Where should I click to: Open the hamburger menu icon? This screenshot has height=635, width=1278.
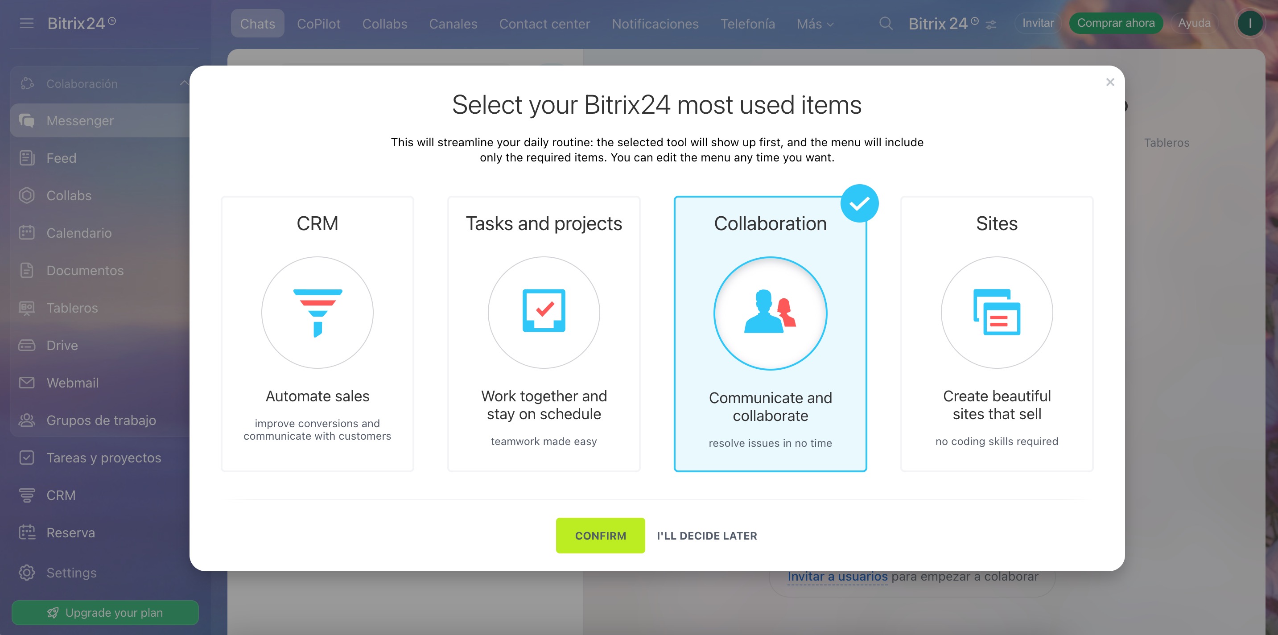coord(27,23)
